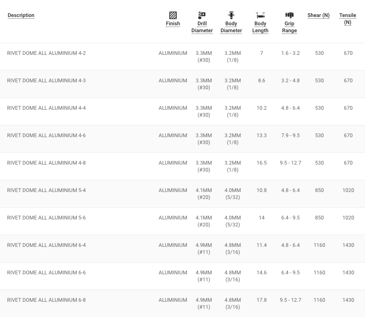Click RIVET DOME ALL ALUMINIUM 6-8 description
Screen dimensions: 365x317
click(47, 300)
